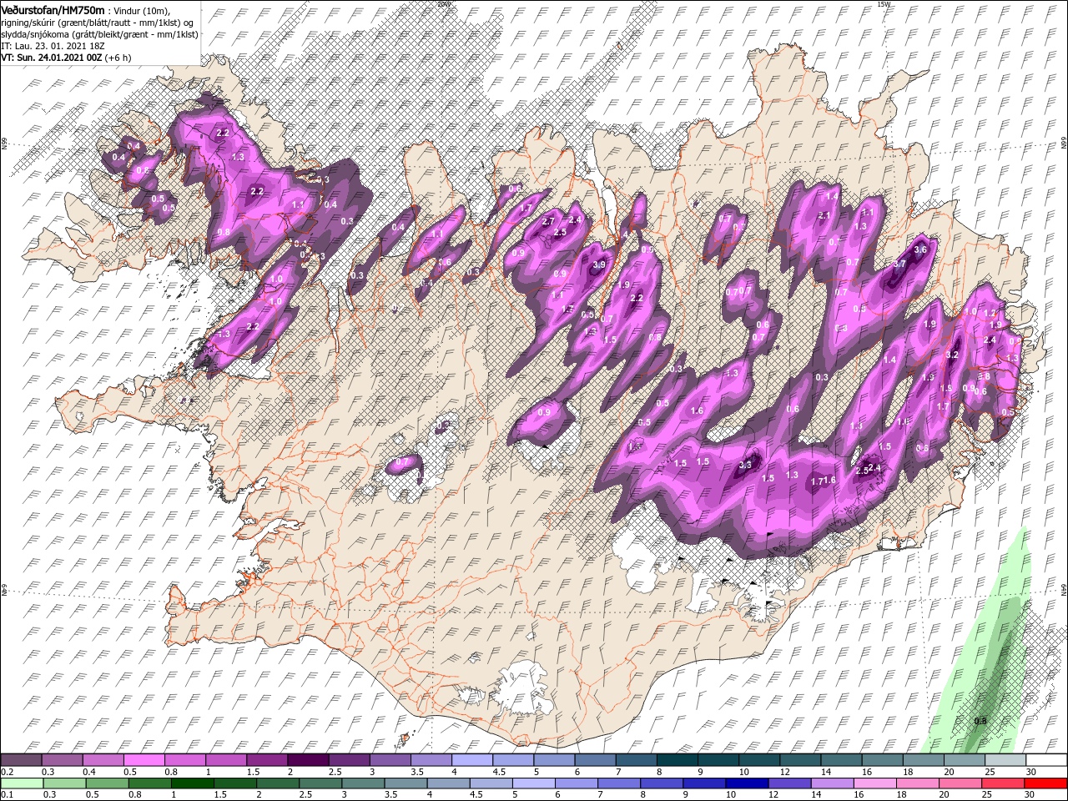Click upper legend swatch between 20 and 25
Screen dimensions: 1068x801
click(x=965, y=759)
